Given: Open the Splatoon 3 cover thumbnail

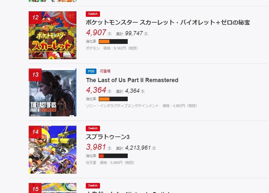Looking at the screenshot, I should click(53, 150).
